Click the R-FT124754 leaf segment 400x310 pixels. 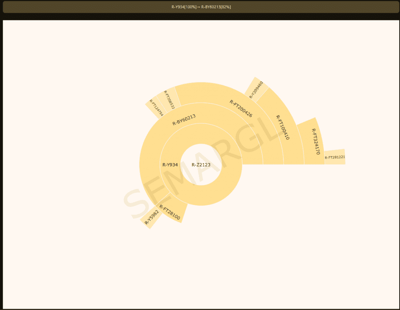(x=154, y=106)
